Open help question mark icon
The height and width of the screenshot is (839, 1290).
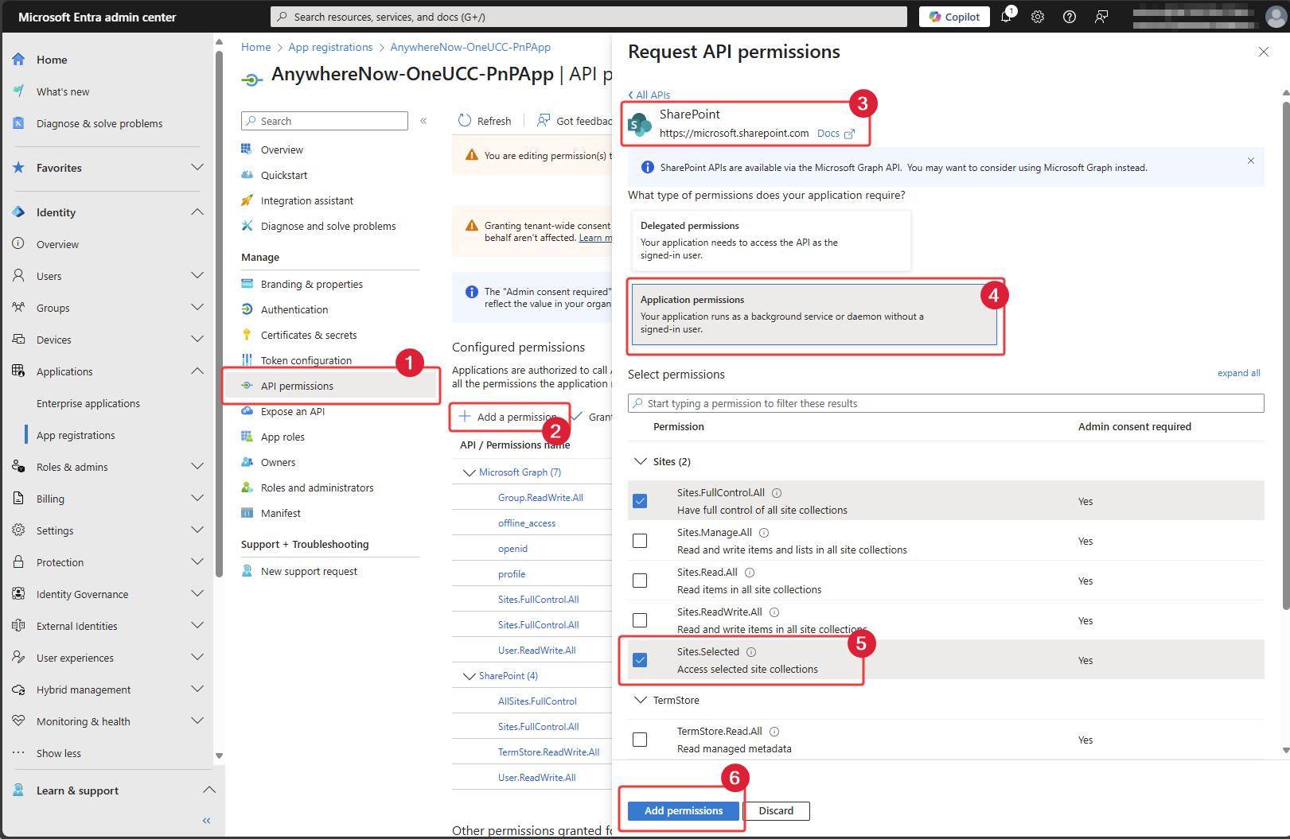(1070, 17)
